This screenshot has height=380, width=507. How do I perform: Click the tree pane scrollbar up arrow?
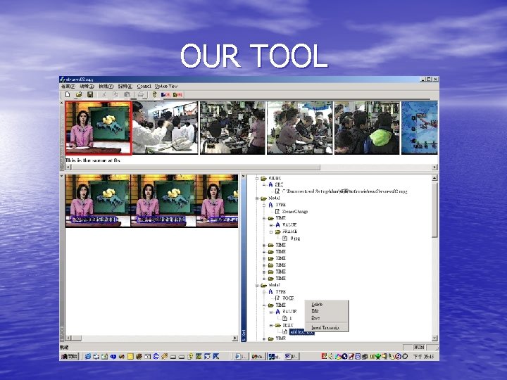click(x=434, y=178)
